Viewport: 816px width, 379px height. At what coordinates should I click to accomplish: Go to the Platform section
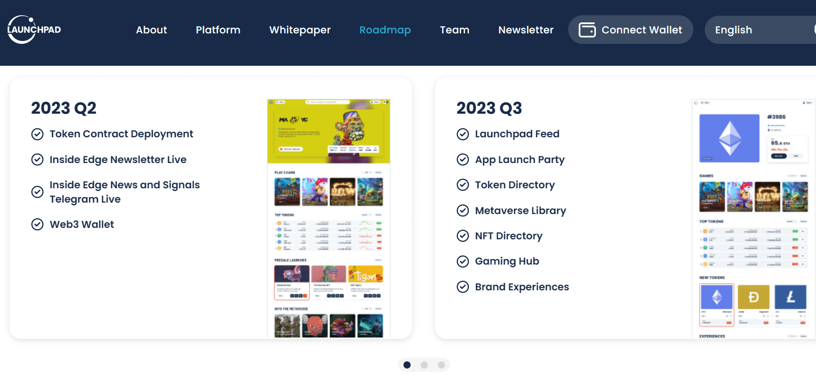[x=218, y=30]
